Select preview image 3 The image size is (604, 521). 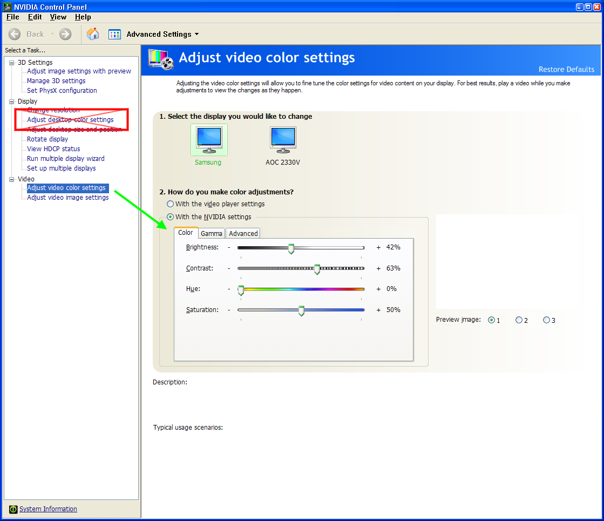(546, 320)
